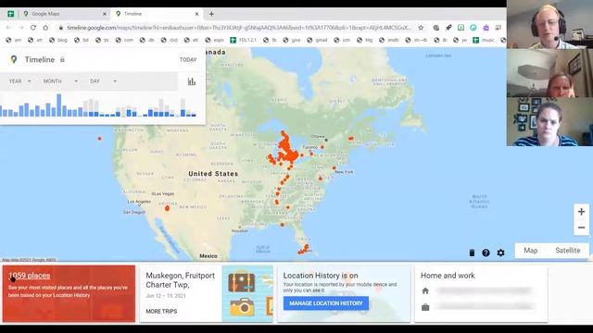Click the Location History is on heading
This screenshot has width=593, height=333.
click(321, 276)
